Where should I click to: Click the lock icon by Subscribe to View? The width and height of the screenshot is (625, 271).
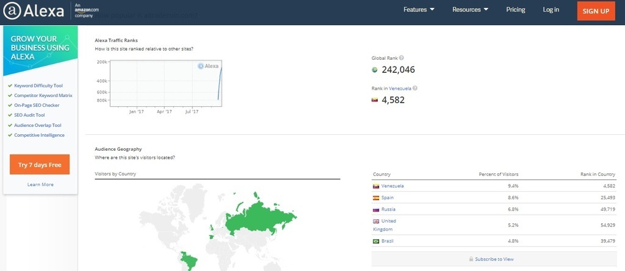pos(471,259)
